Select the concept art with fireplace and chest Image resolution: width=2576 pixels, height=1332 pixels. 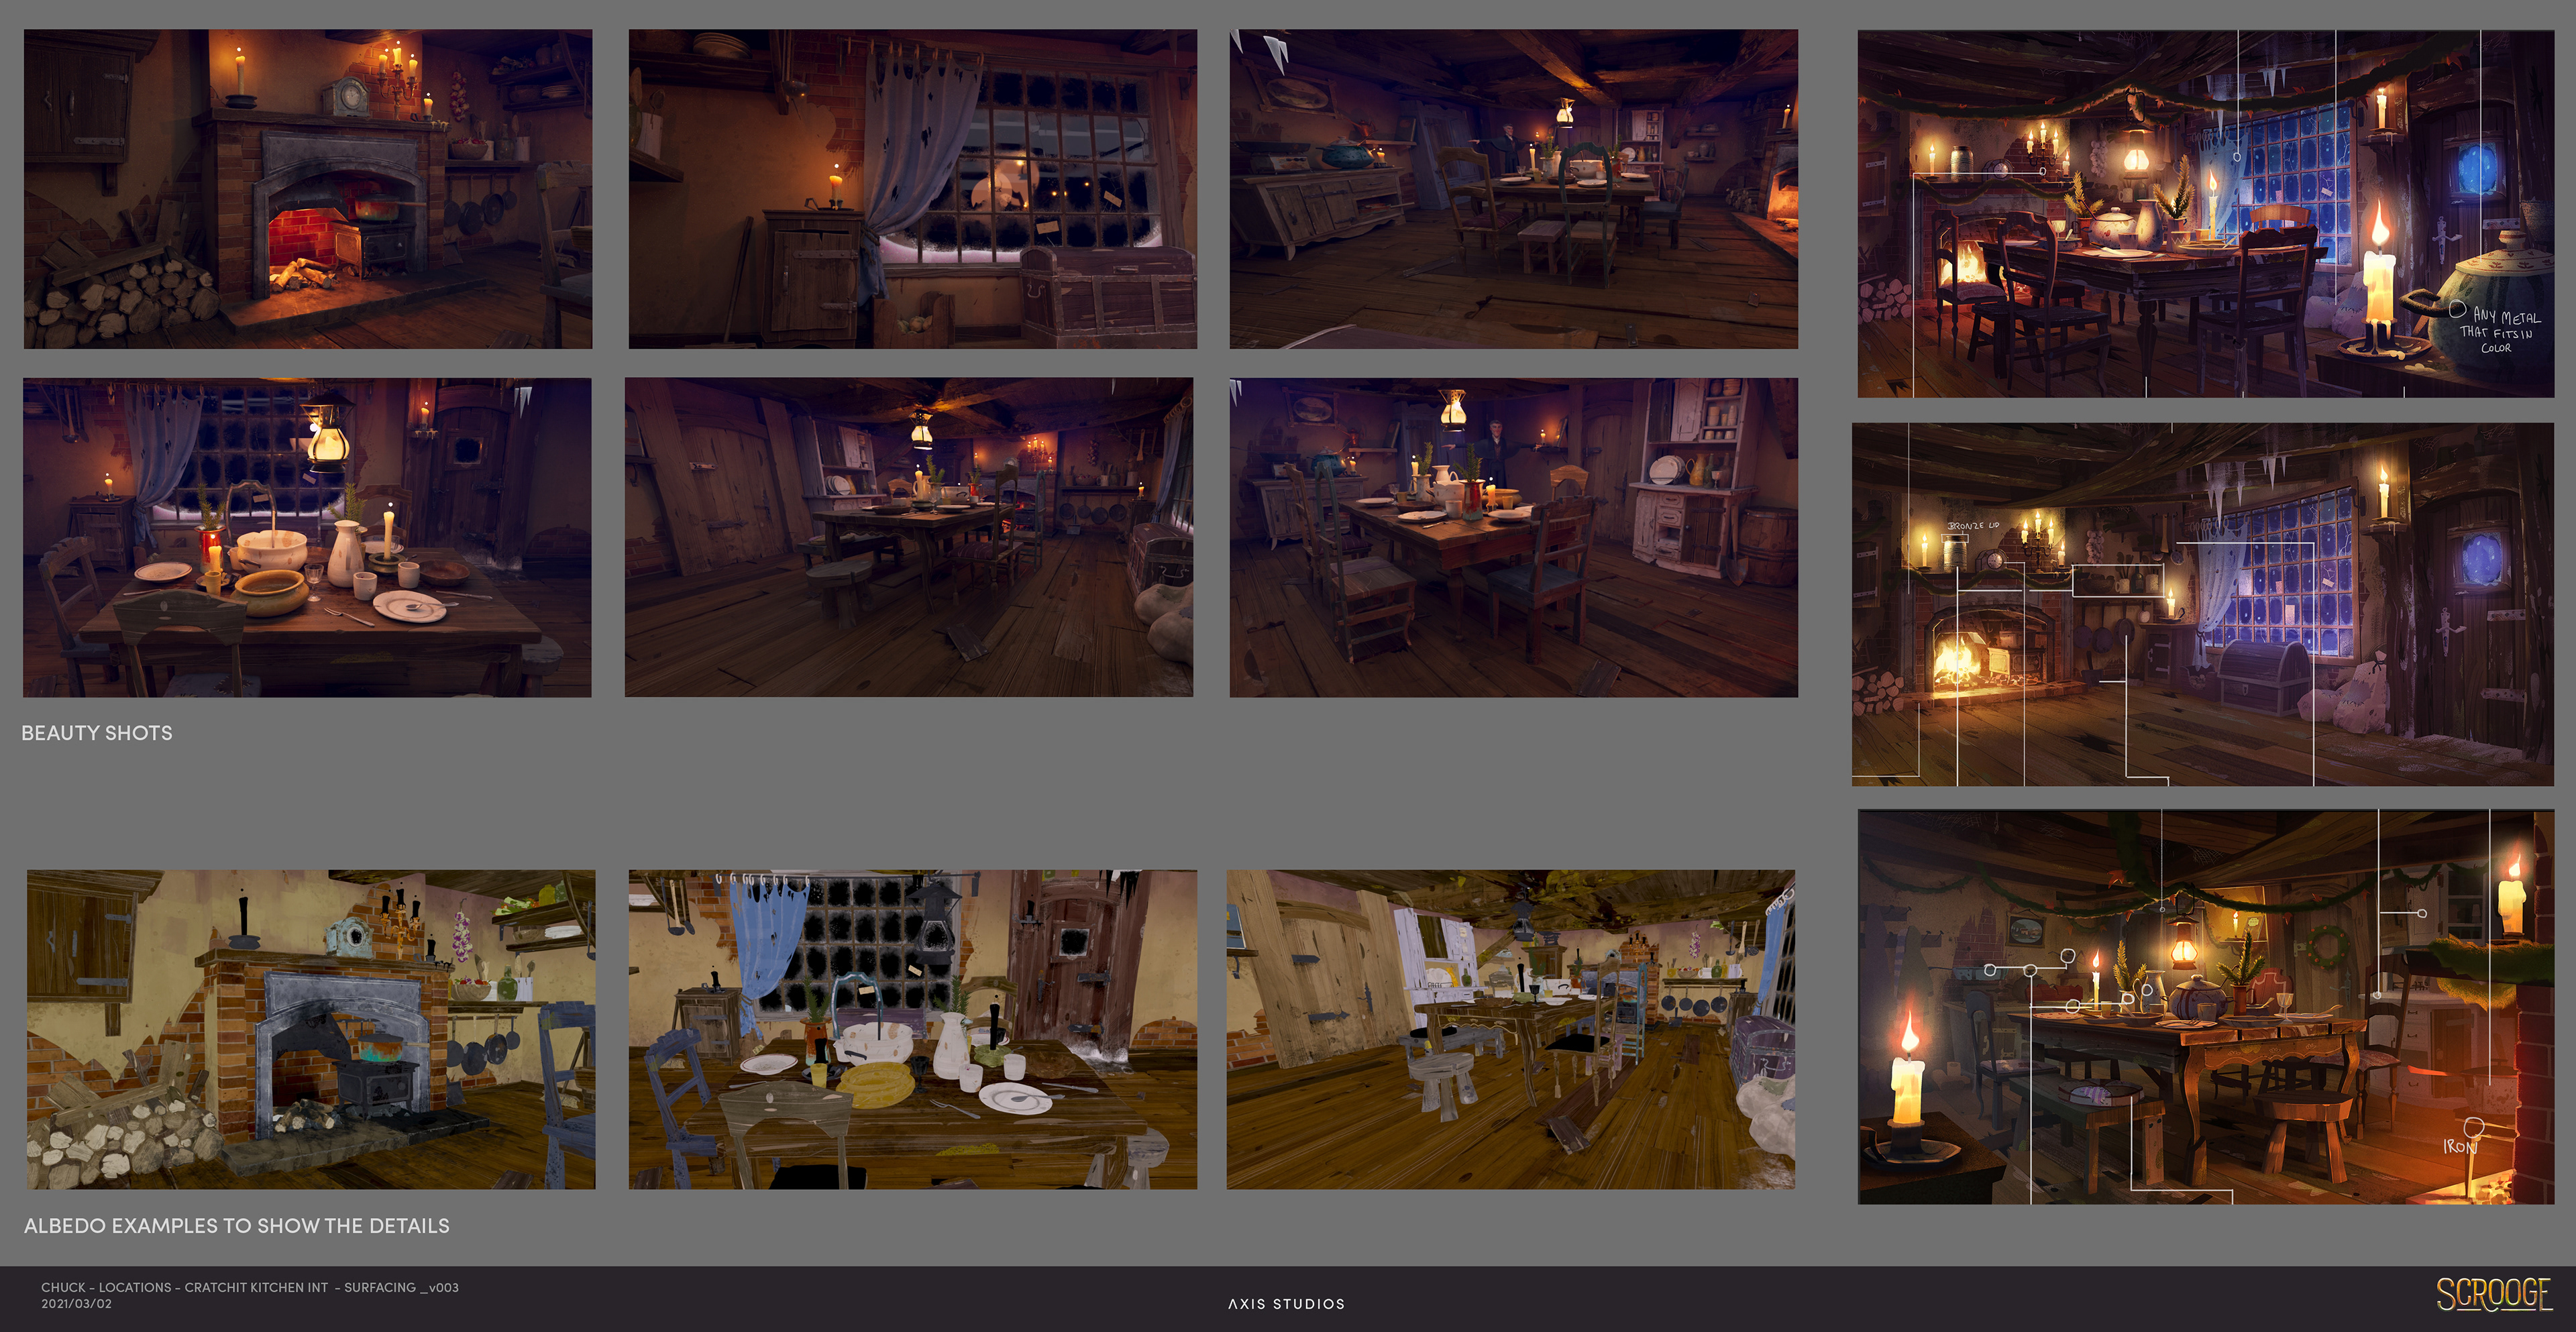point(2202,604)
